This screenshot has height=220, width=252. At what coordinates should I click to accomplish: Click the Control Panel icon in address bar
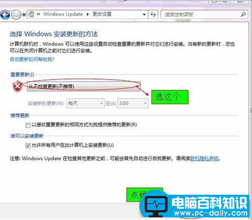point(31,14)
